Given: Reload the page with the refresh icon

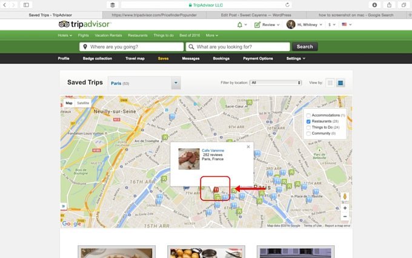Looking at the screenshot, I should [x=287, y=5].
